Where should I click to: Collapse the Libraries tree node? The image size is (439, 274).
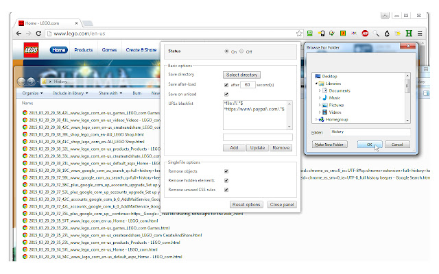pos(316,84)
